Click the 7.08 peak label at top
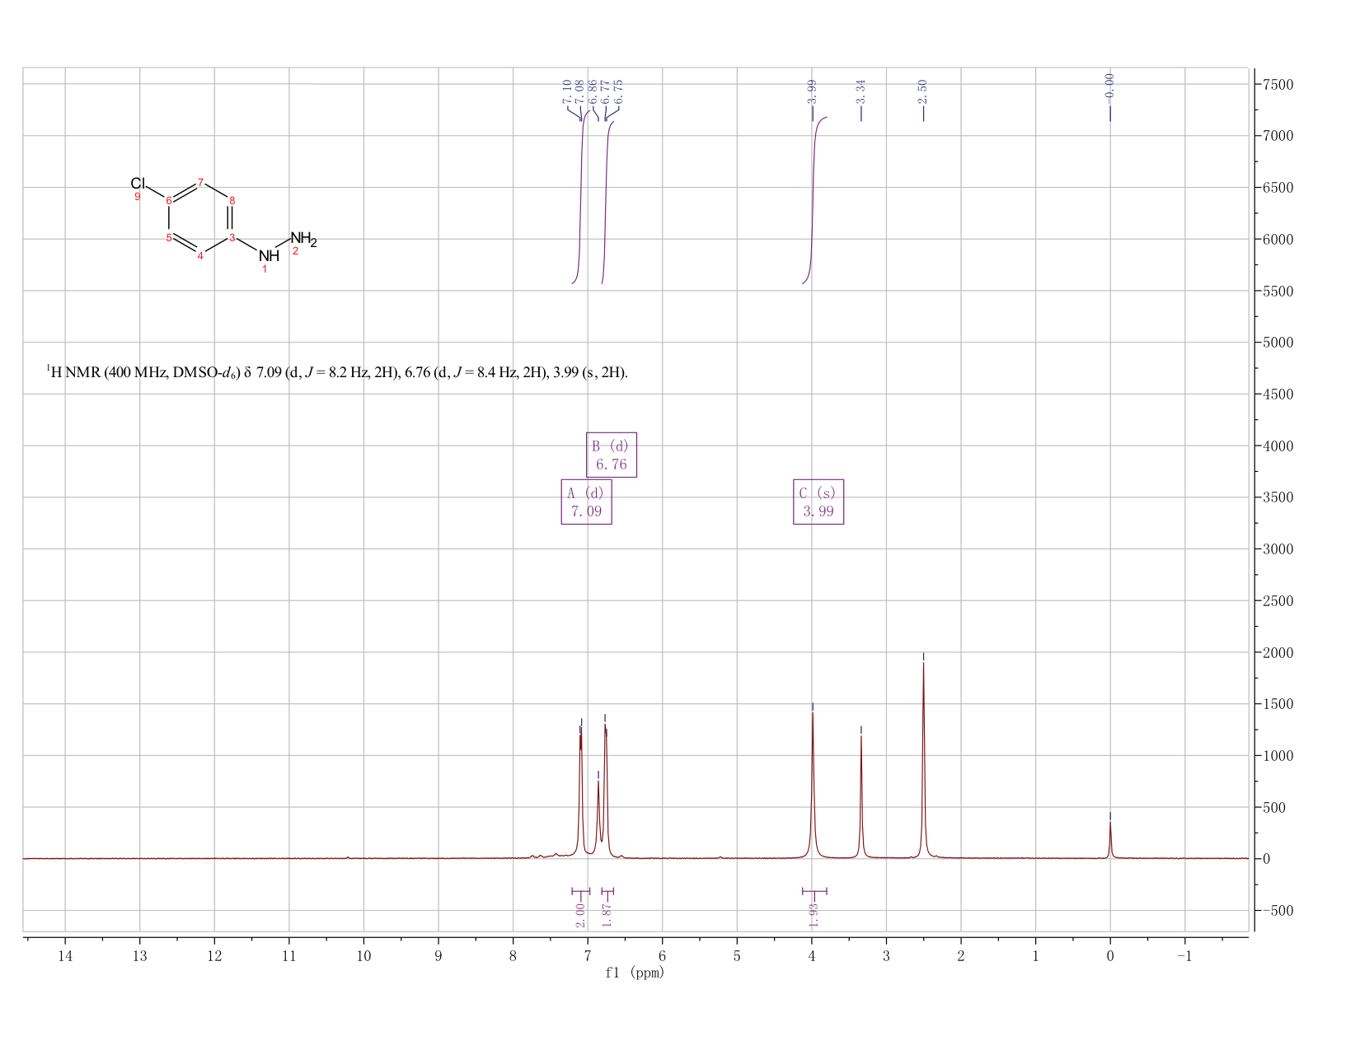 [579, 91]
